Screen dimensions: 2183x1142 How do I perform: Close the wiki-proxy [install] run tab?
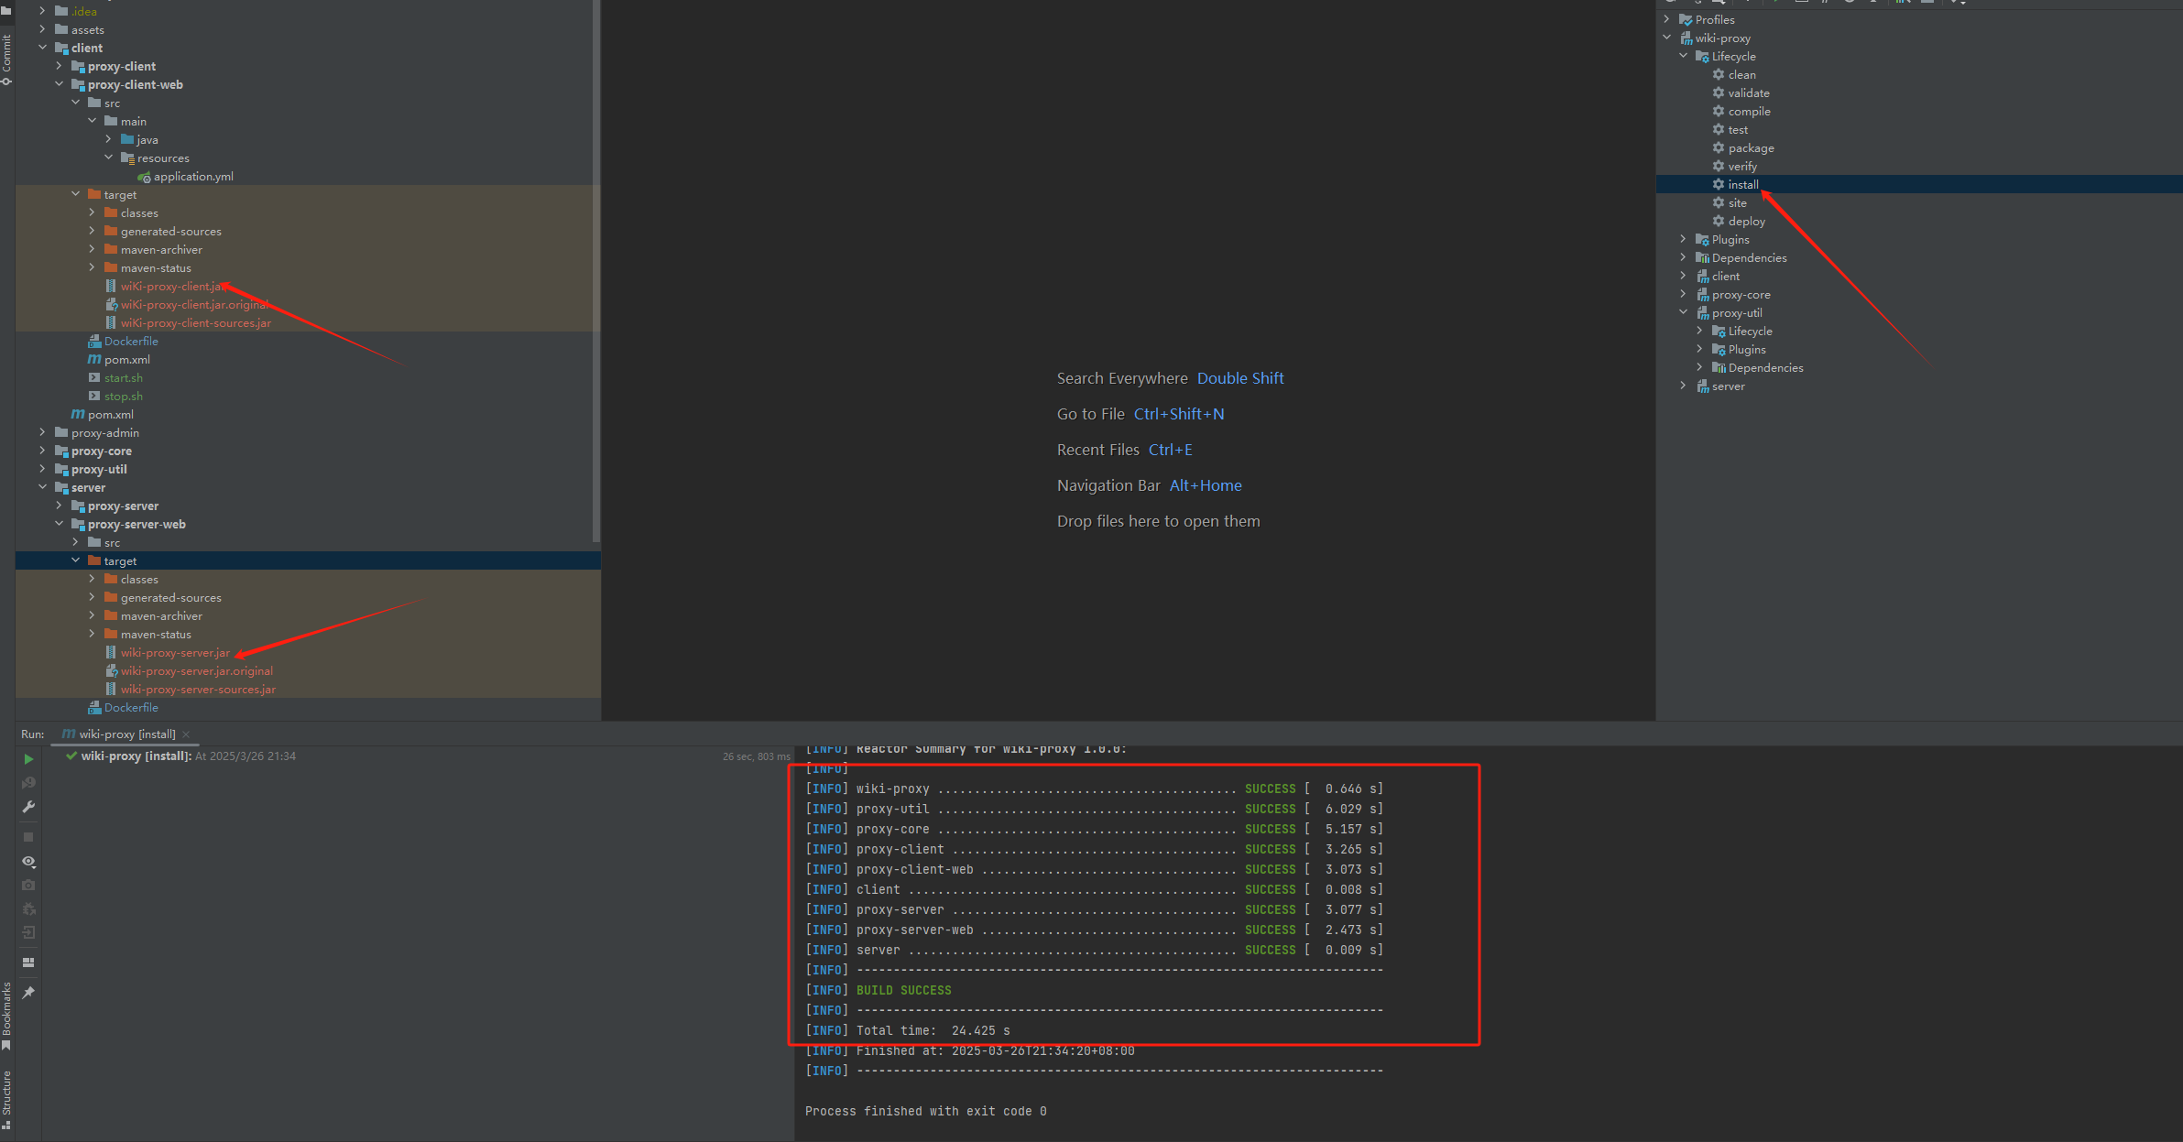pos(186,734)
